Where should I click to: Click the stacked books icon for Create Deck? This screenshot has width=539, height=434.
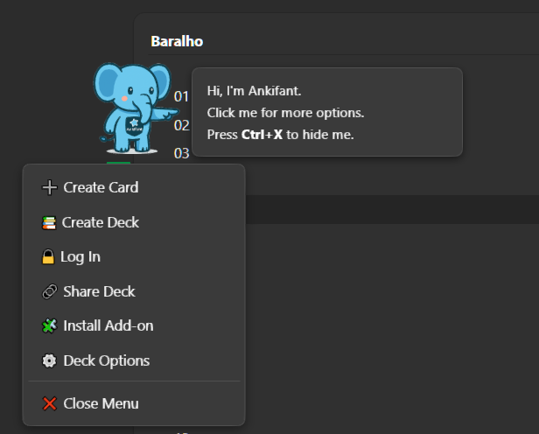point(49,222)
